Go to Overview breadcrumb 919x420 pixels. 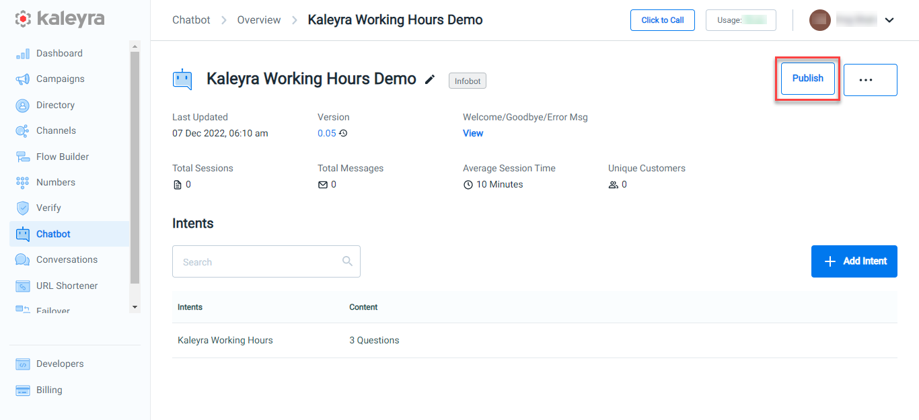259,20
